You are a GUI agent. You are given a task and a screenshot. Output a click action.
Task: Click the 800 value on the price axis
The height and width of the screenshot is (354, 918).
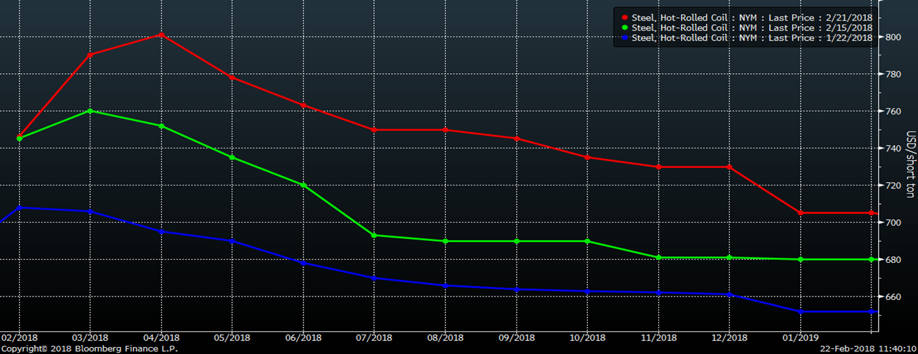click(x=892, y=37)
